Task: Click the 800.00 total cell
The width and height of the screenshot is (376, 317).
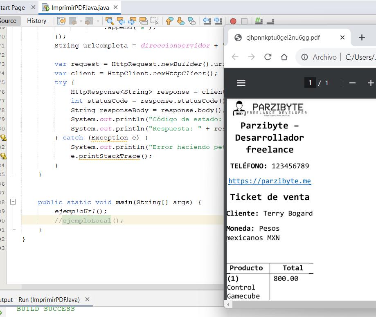Action: (286, 279)
